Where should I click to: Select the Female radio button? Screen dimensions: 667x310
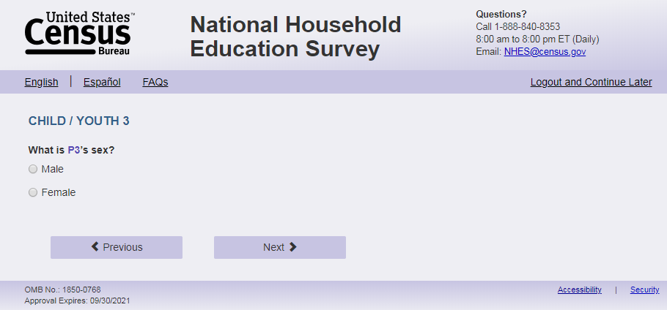click(32, 192)
